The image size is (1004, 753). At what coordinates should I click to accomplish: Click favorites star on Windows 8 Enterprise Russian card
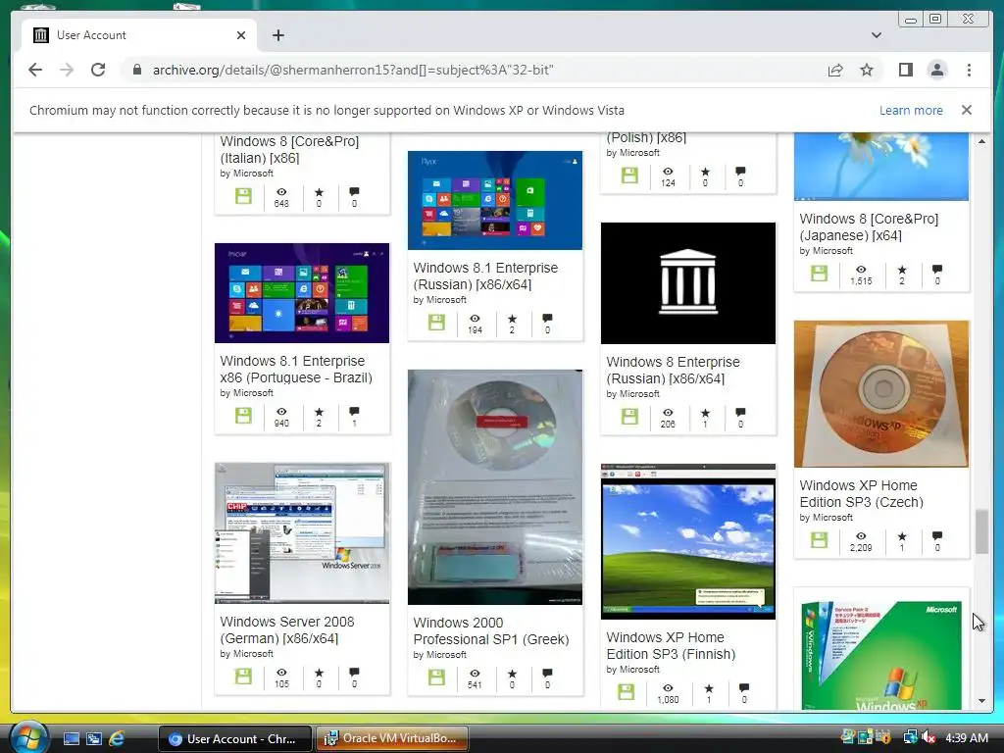pyautogui.click(x=705, y=413)
